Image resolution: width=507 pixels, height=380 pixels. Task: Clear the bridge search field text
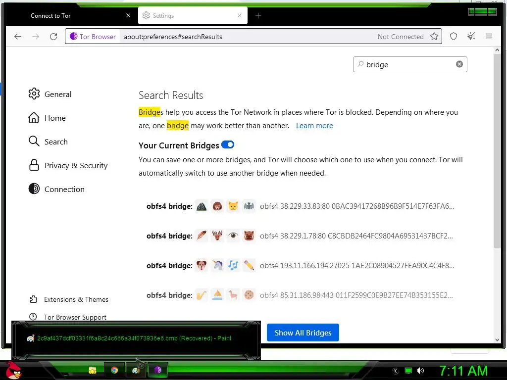[459, 64]
